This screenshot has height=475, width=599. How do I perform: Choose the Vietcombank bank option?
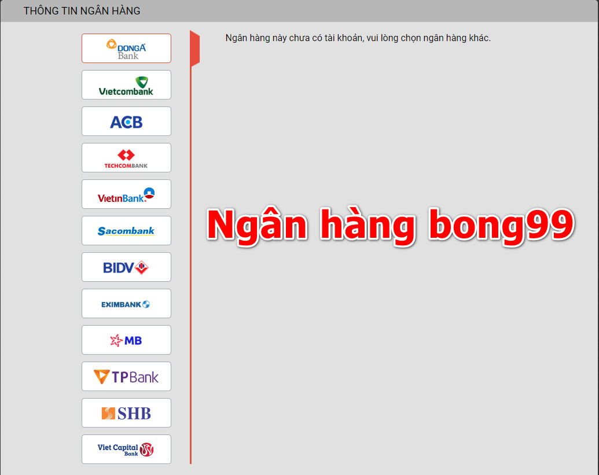click(x=126, y=85)
